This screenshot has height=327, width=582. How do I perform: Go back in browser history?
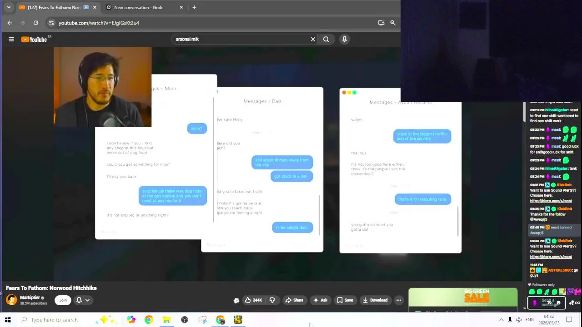[x=10, y=23]
